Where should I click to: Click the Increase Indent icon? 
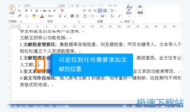click(115, 5)
